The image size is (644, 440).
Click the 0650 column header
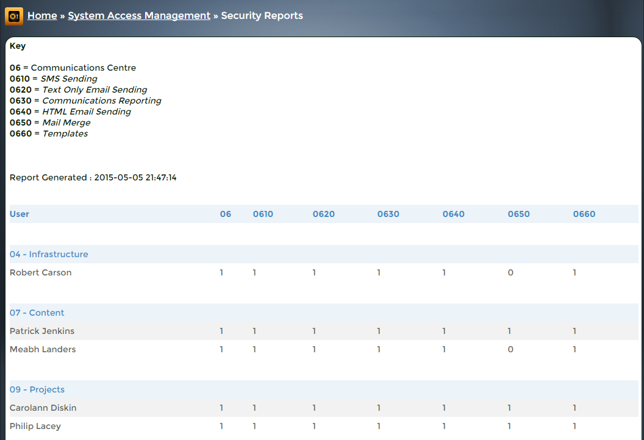click(x=518, y=214)
